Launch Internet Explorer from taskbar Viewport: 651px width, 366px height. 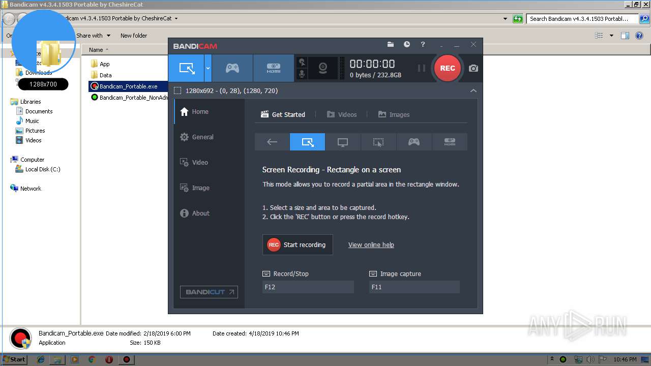41,359
